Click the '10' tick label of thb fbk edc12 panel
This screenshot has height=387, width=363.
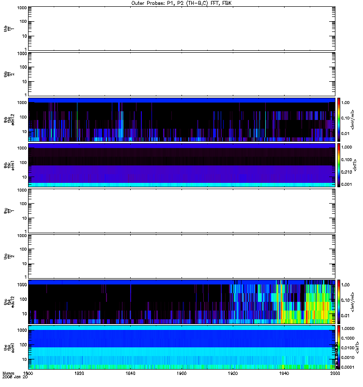(x=24, y=132)
